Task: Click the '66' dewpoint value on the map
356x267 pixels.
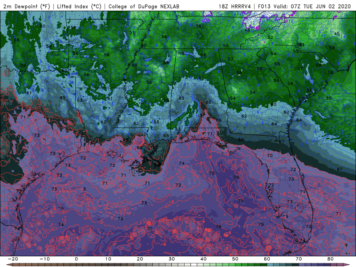Action: pyautogui.click(x=218, y=120)
